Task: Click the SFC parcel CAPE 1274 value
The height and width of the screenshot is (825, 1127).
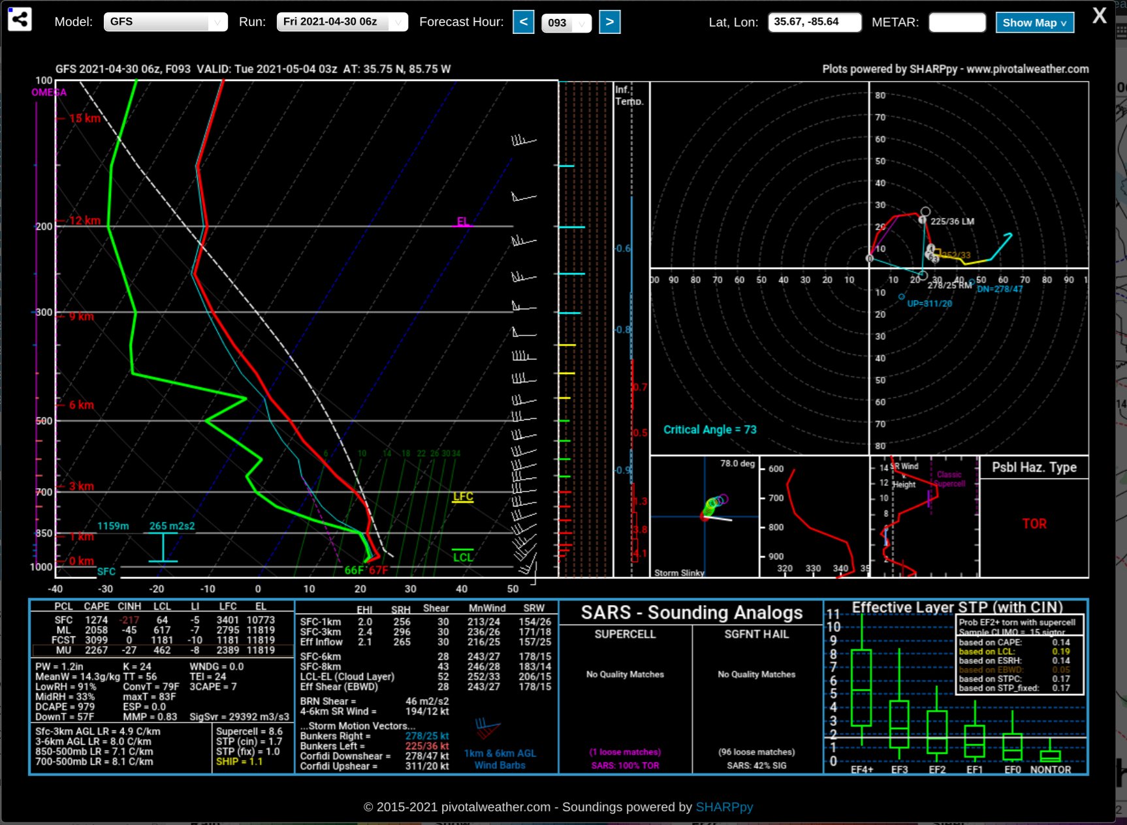Action: pos(96,620)
